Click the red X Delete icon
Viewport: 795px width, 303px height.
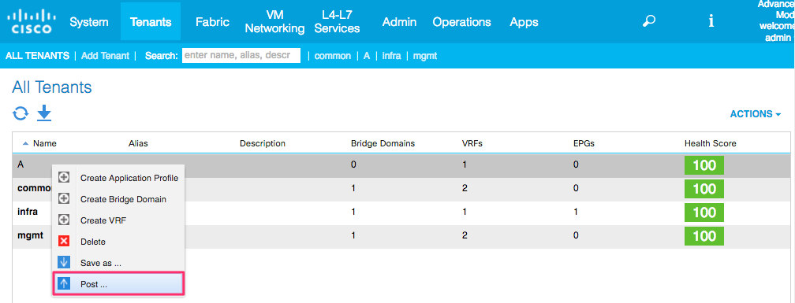pos(64,242)
